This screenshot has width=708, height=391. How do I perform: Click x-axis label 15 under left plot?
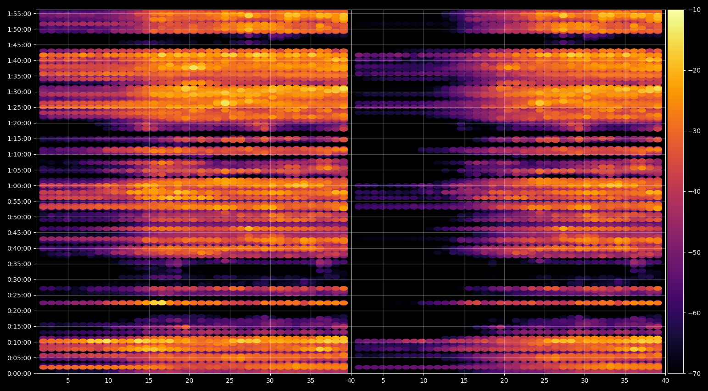click(149, 380)
